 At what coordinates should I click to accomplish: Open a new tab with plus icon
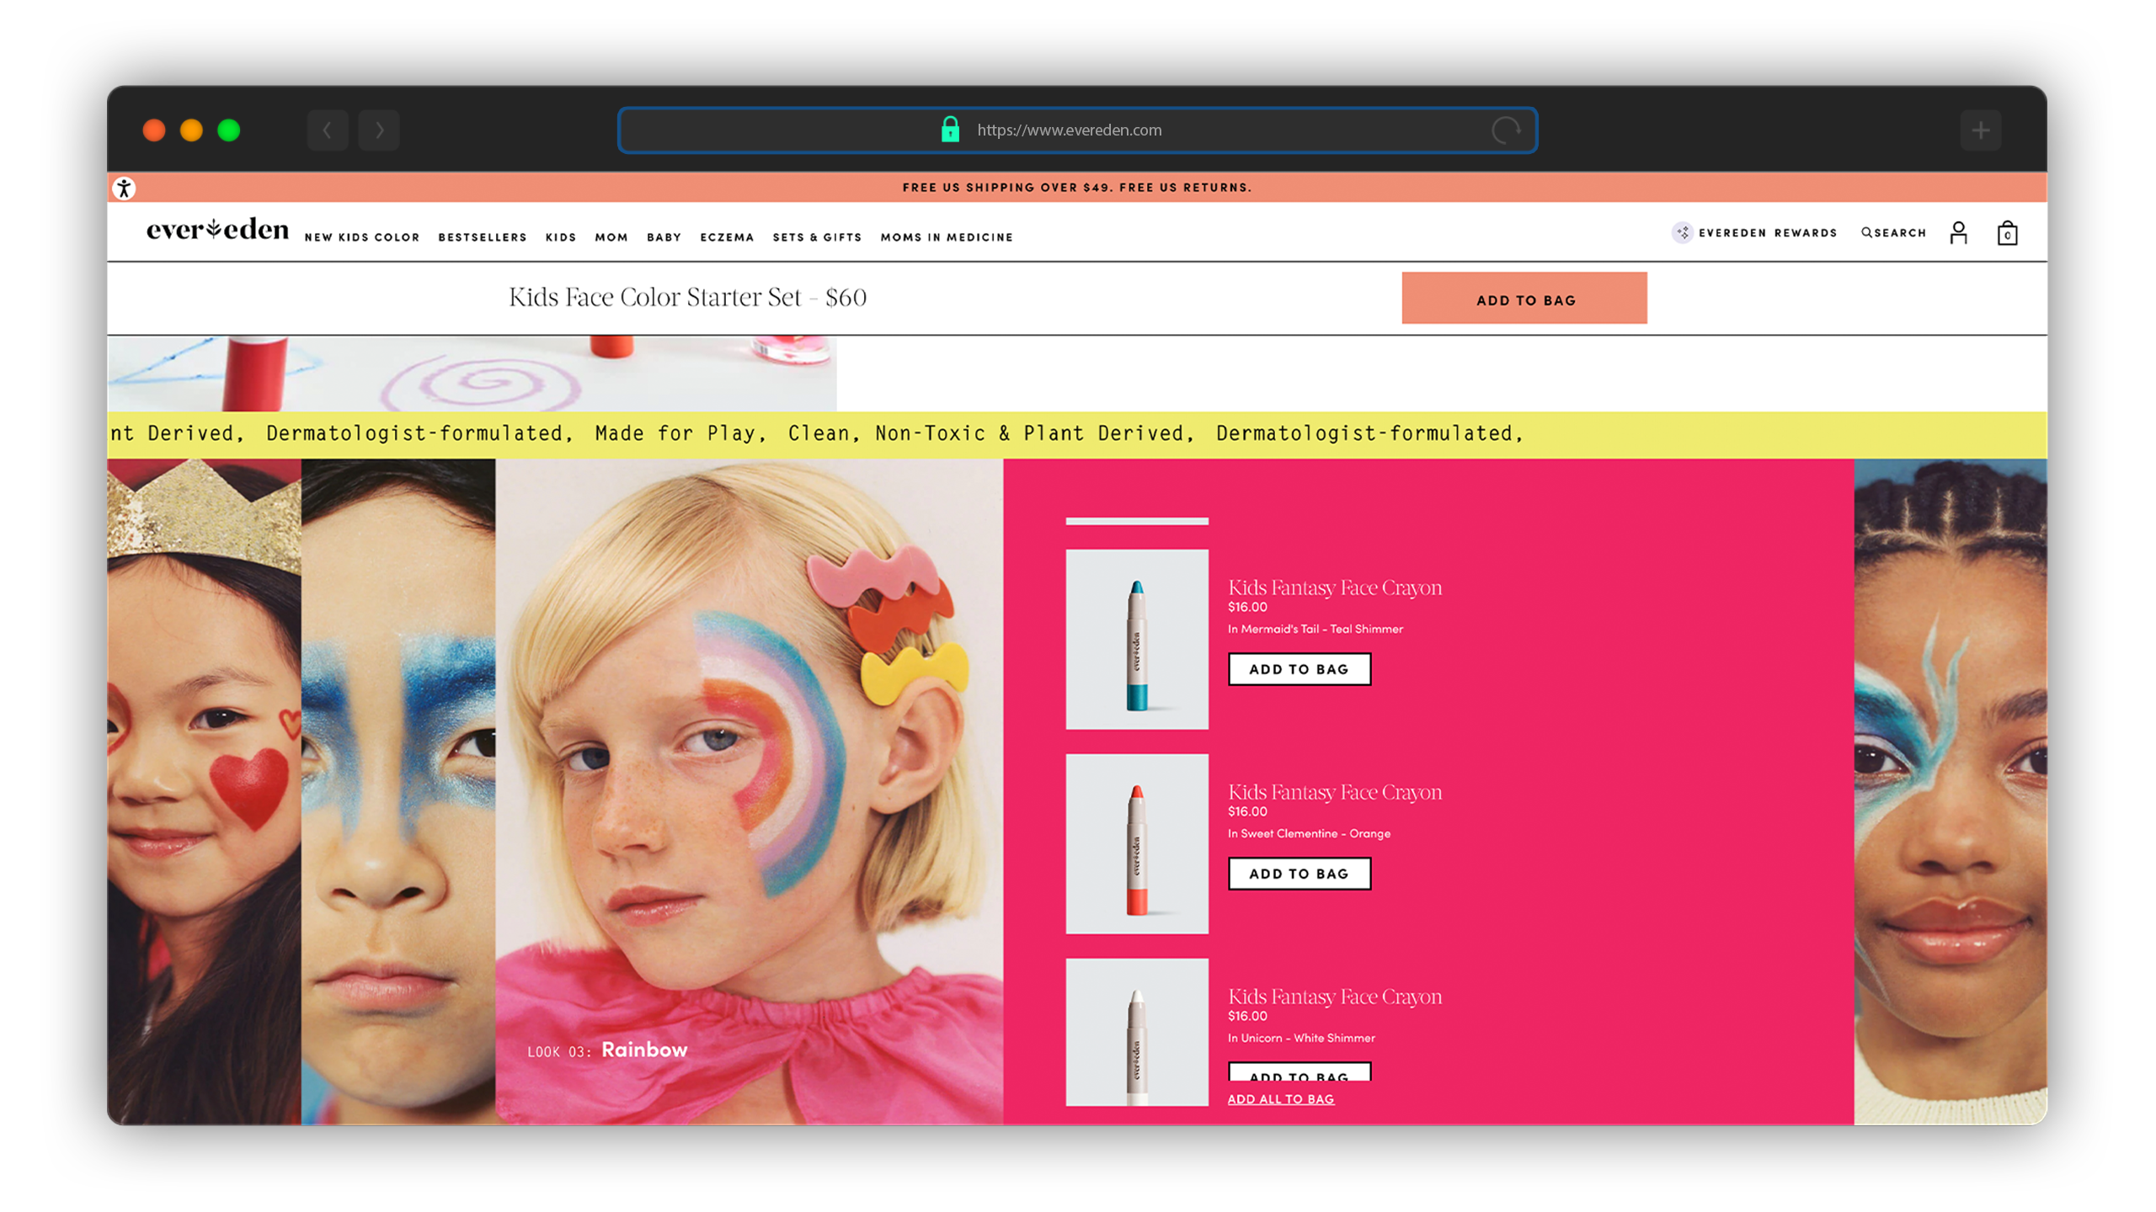[x=1980, y=130]
